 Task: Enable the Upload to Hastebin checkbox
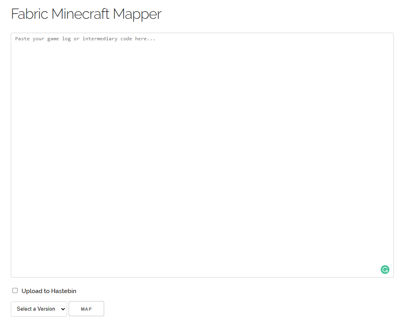(x=15, y=291)
